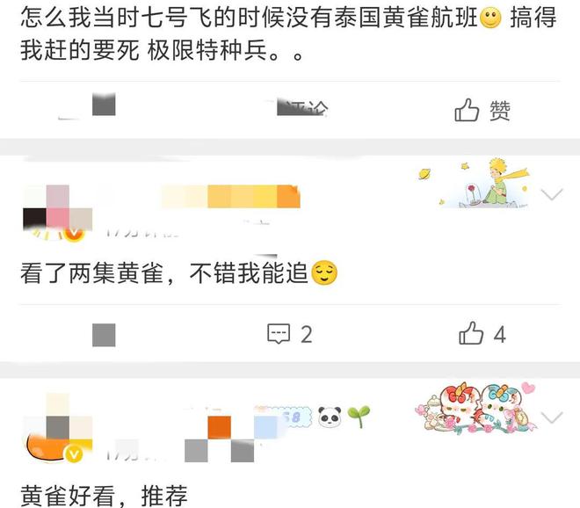Tap the verified V on third avatar
This screenshot has height=508, width=580.
(74, 454)
